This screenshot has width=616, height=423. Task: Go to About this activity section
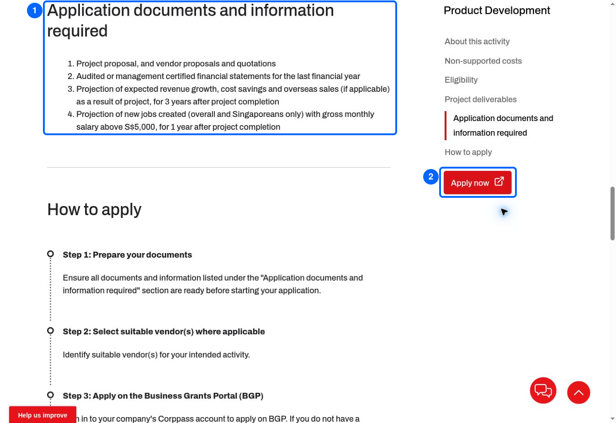coord(477,42)
